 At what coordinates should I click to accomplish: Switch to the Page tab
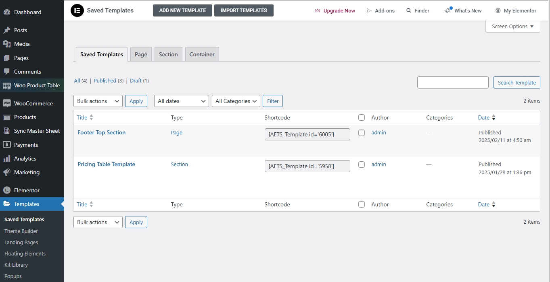pos(141,54)
